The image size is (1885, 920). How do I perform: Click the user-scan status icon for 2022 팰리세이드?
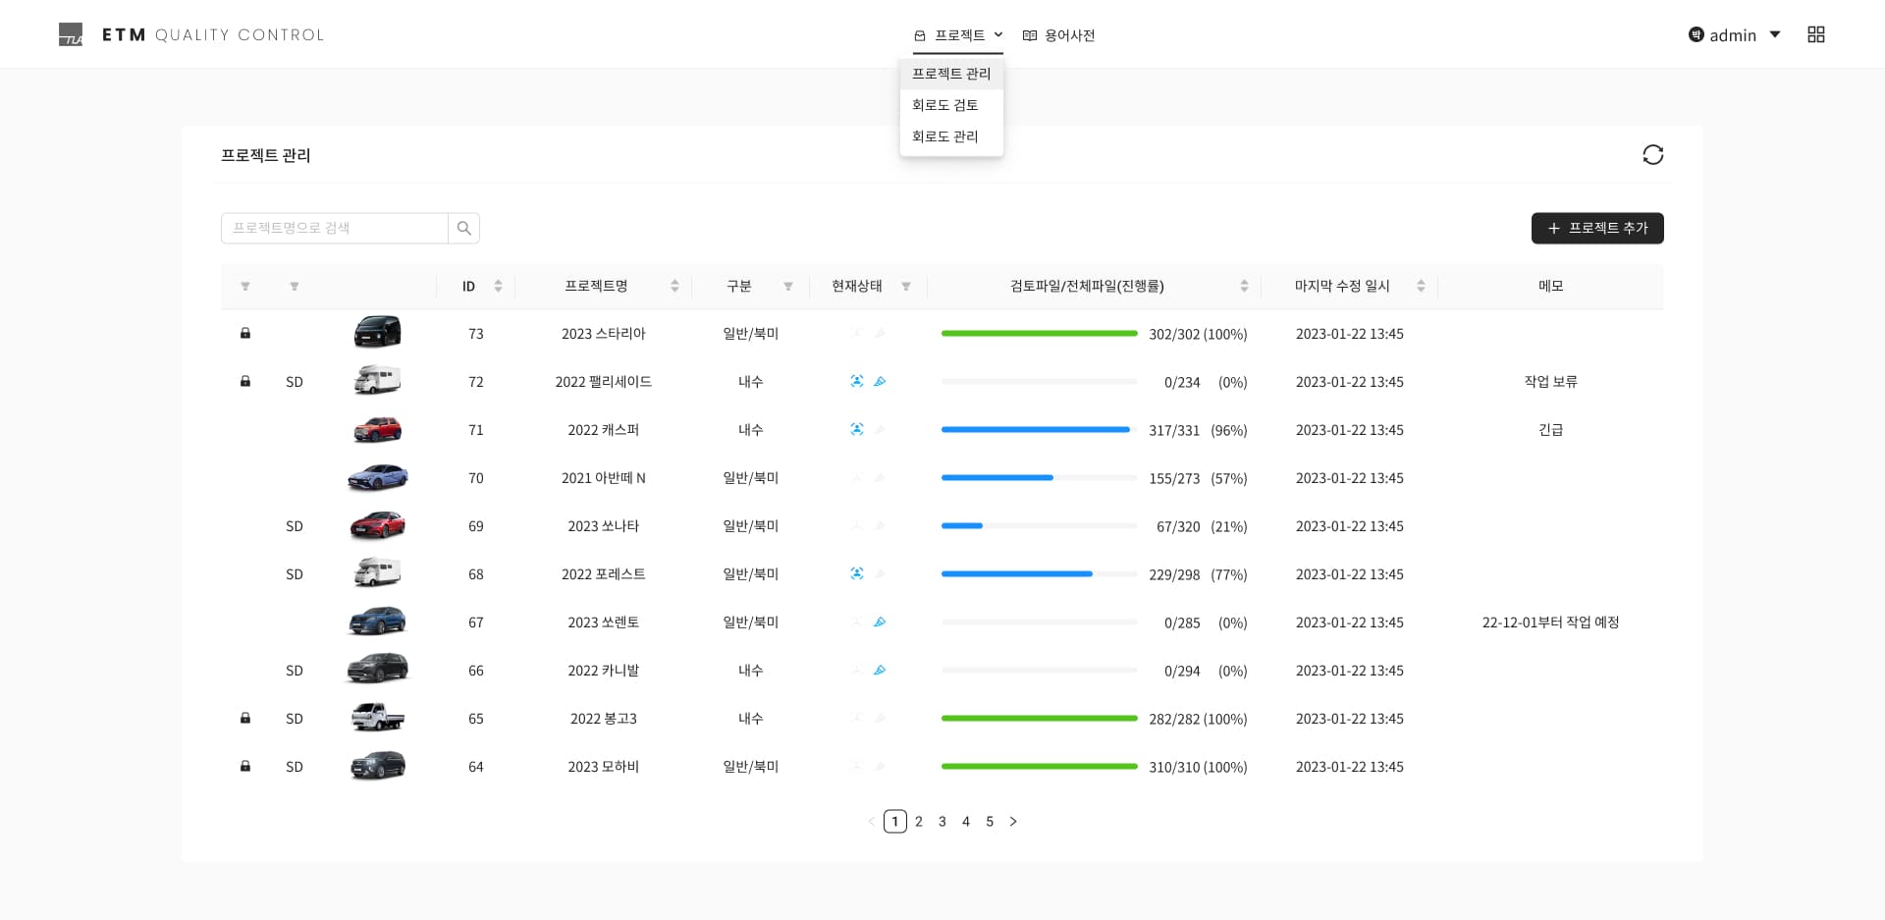856,382
